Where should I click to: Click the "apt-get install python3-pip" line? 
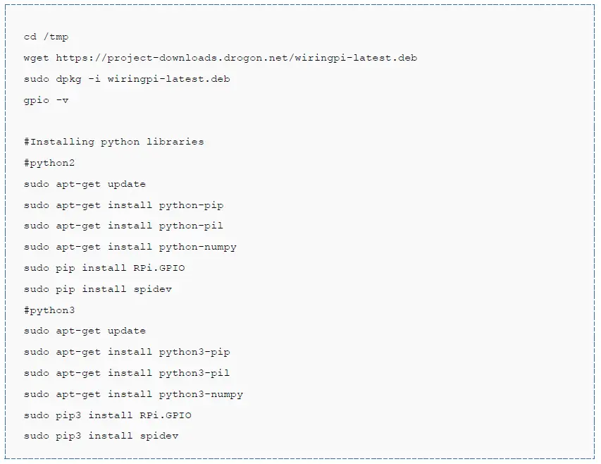click(x=127, y=352)
